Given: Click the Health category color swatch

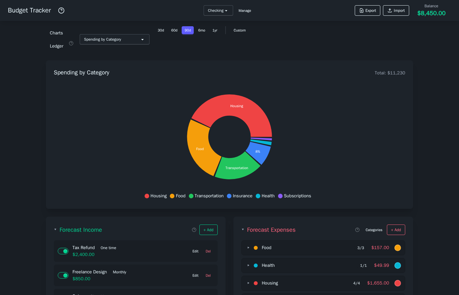Looking at the screenshot, I should pyautogui.click(x=398, y=265).
